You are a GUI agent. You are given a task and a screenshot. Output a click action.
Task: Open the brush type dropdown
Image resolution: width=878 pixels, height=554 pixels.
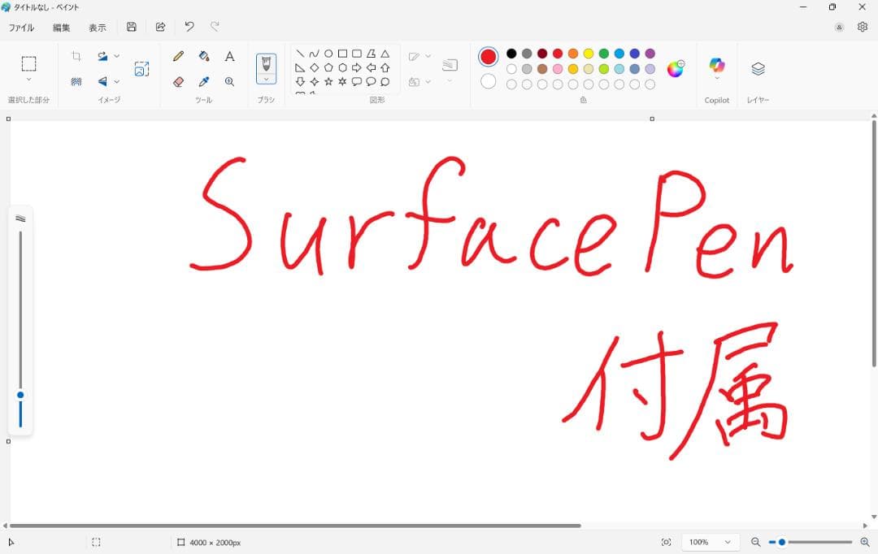(x=267, y=80)
